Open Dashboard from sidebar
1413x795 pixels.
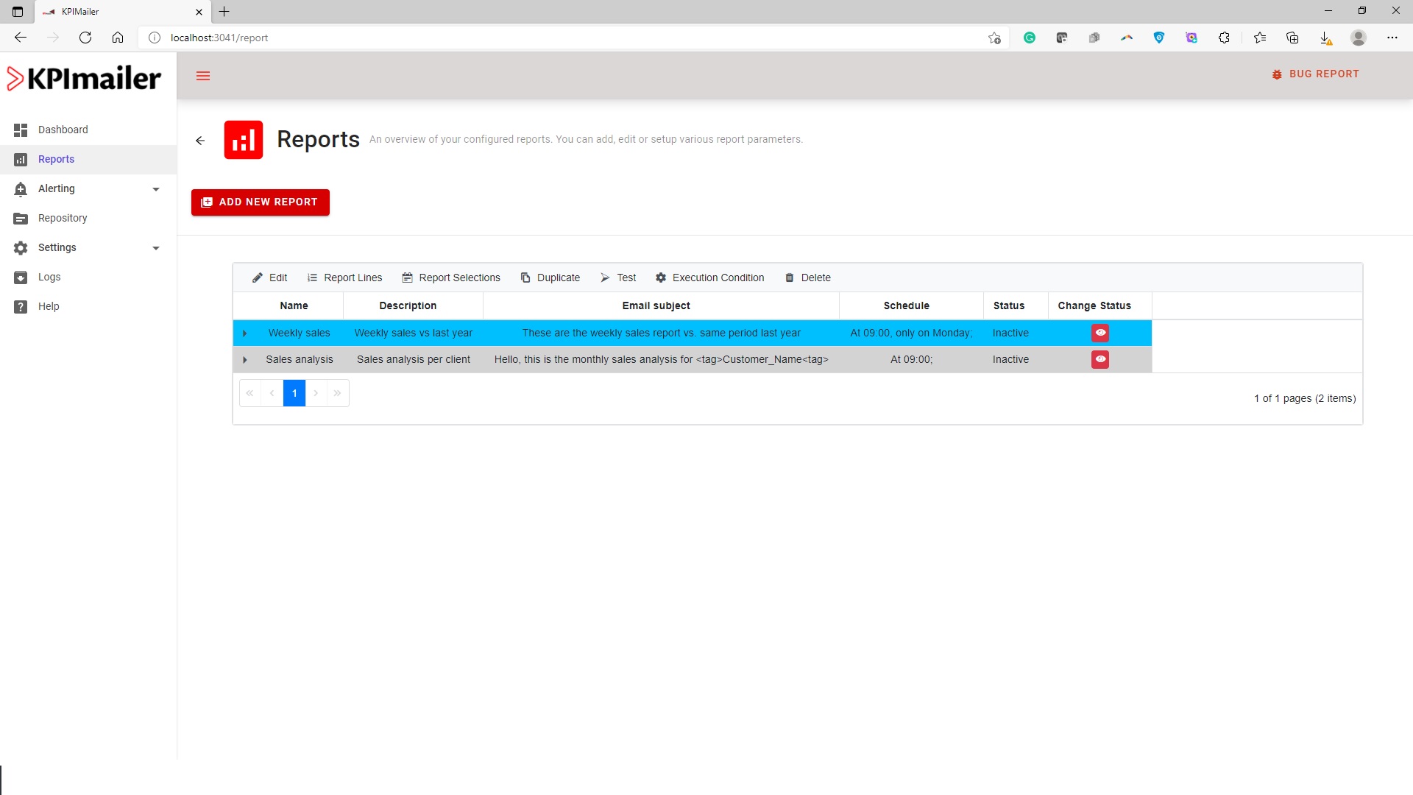tap(63, 130)
